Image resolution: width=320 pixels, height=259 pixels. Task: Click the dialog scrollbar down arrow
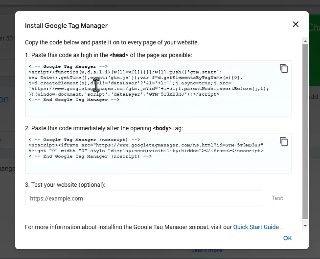(x=305, y=226)
